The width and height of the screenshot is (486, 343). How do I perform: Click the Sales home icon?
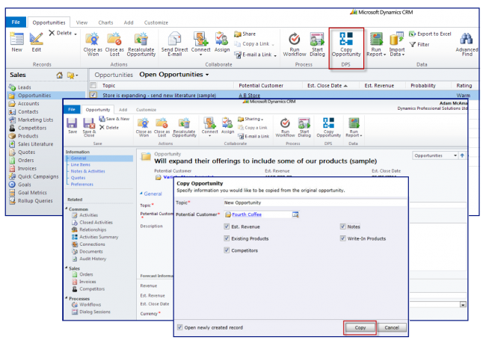point(60,75)
